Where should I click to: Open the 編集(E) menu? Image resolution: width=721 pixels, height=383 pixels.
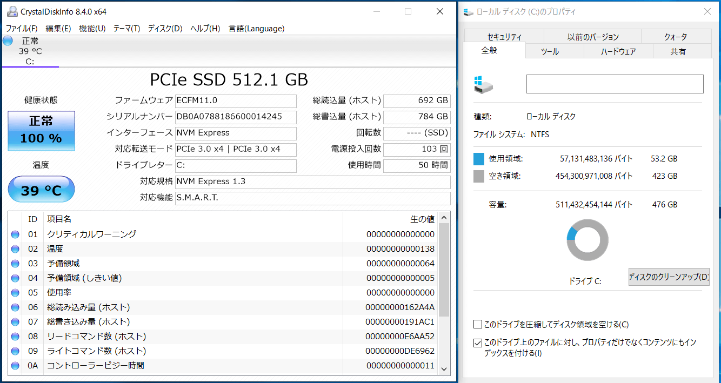pos(58,29)
